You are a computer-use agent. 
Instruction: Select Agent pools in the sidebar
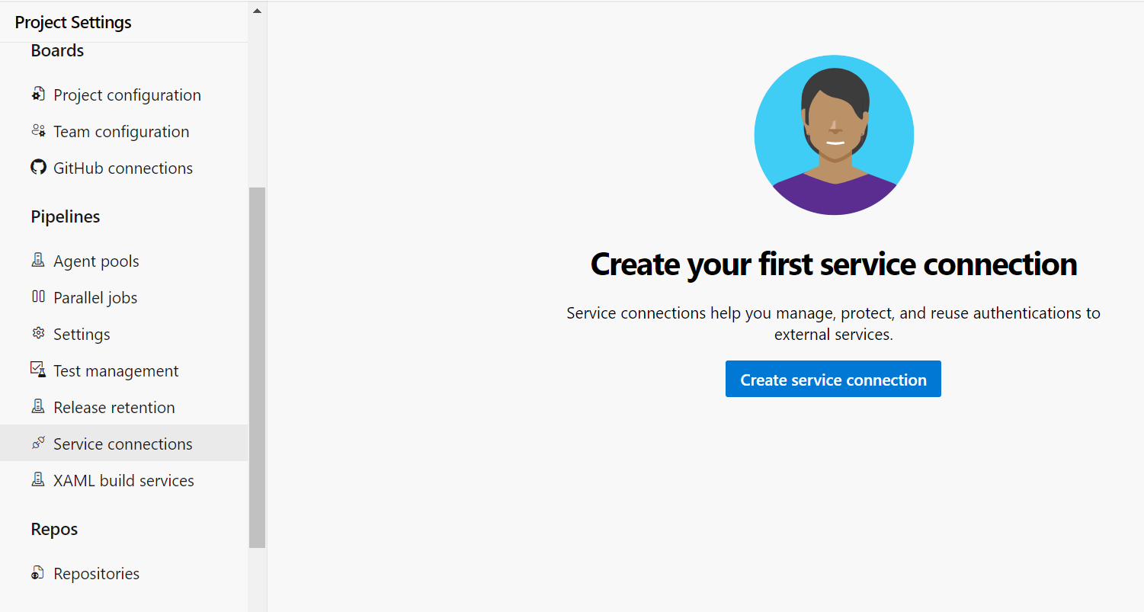(96, 261)
